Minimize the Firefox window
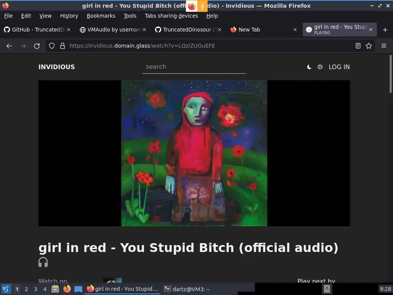Image resolution: width=393 pixels, height=295 pixels. (372, 6)
